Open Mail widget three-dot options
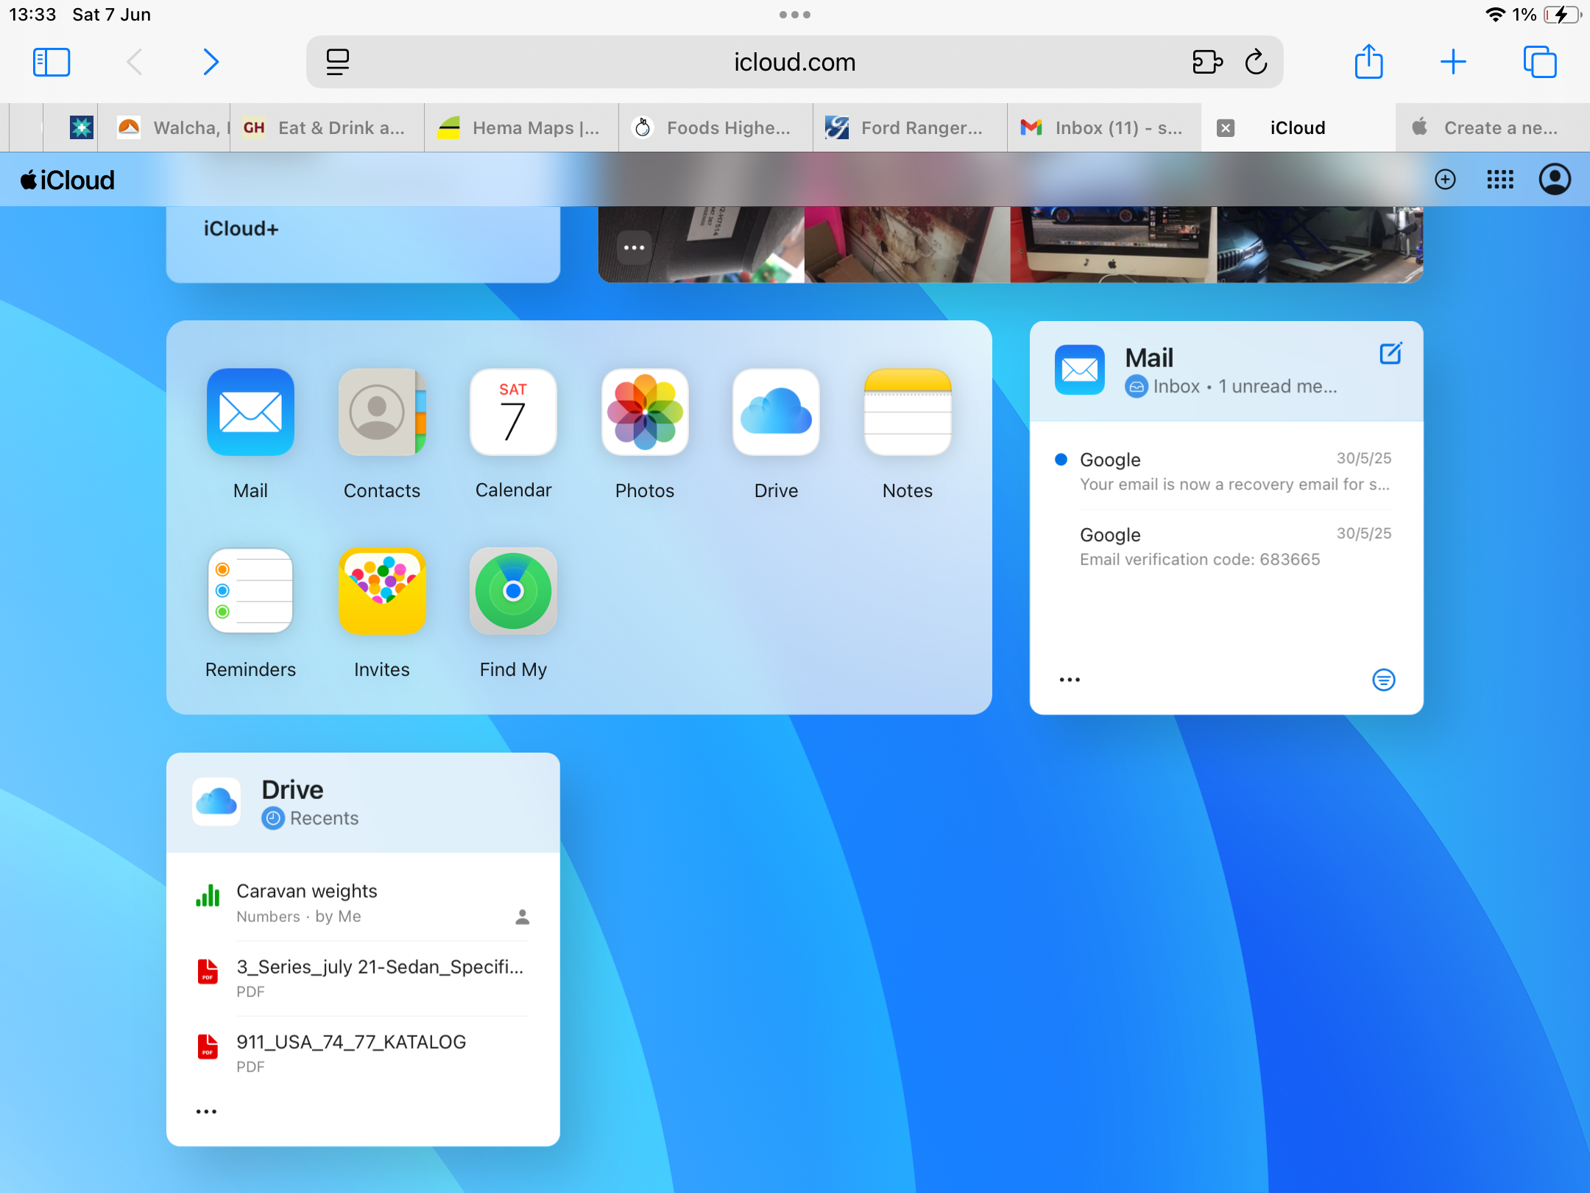The width and height of the screenshot is (1590, 1193). tap(1070, 680)
